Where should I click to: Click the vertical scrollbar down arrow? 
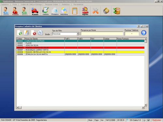[x=146, y=105]
